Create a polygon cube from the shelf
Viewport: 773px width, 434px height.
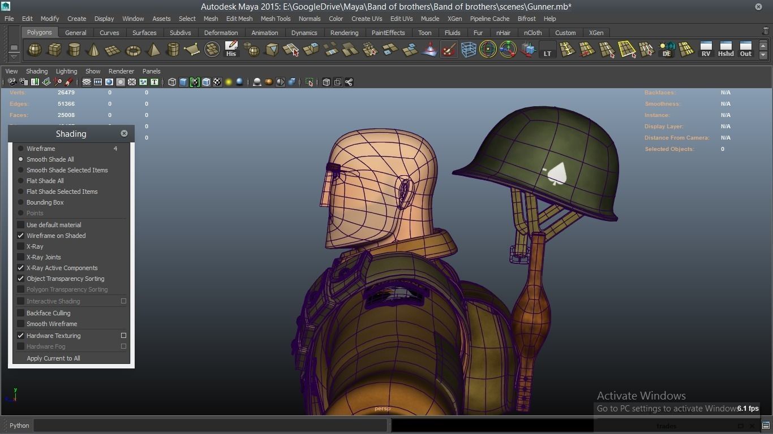54,50
